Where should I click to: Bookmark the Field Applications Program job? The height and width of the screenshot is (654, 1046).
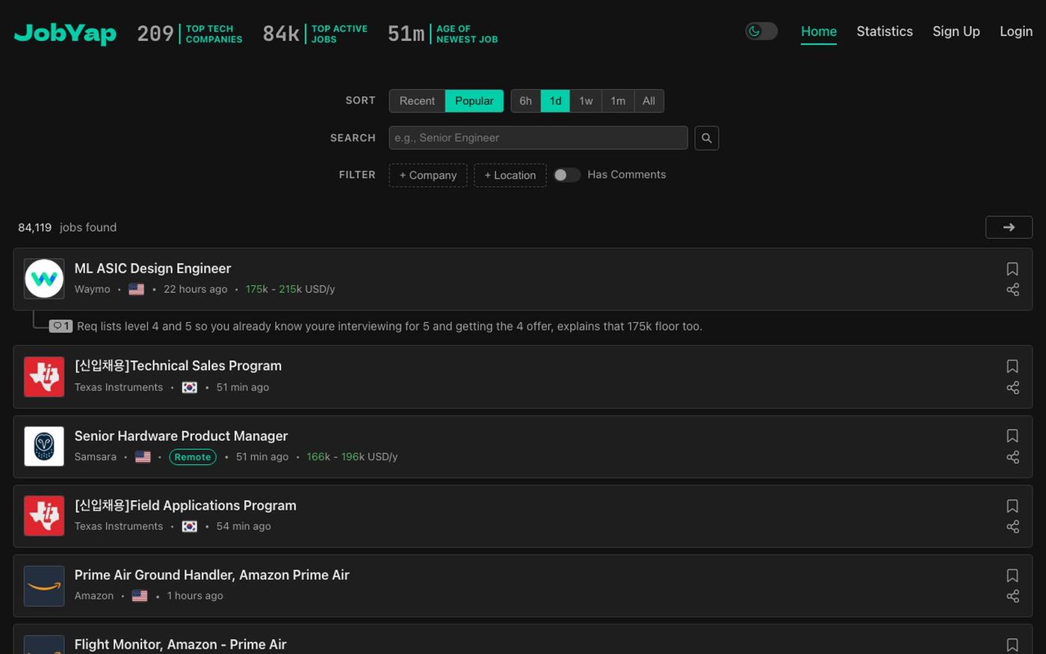pyautogui.click(x=1012, y=506)
